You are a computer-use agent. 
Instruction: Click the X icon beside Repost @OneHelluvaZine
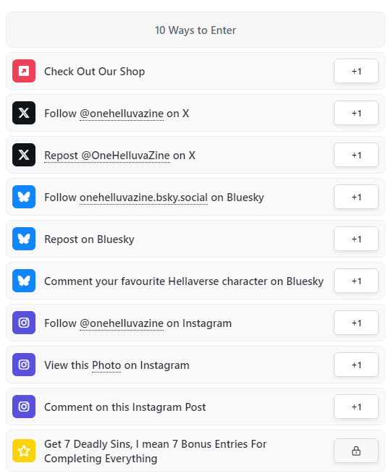tap(24, 155)
